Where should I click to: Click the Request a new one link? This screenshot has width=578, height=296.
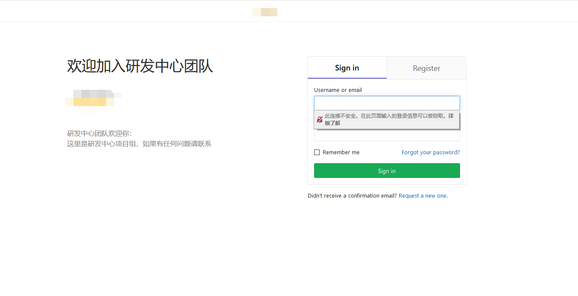pos(422,196)
